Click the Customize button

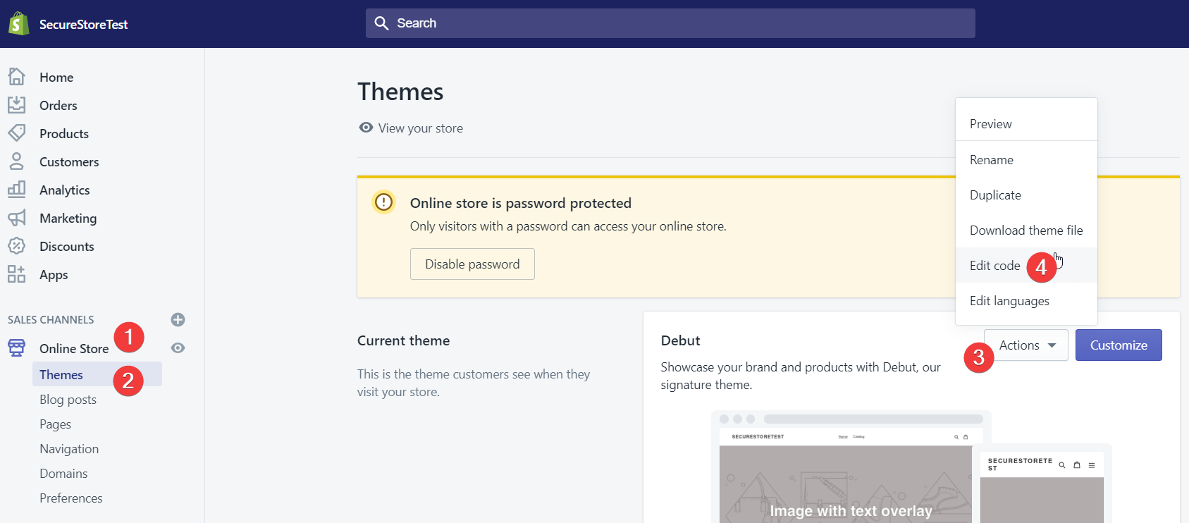point(1119,345)
